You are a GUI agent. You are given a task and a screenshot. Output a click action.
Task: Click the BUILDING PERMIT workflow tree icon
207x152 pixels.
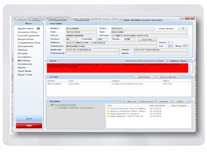tap(52, 105)
